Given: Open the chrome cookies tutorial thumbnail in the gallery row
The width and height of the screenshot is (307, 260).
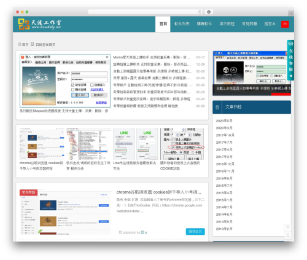Looking at the screenshot, I should (x=42, y=144).
